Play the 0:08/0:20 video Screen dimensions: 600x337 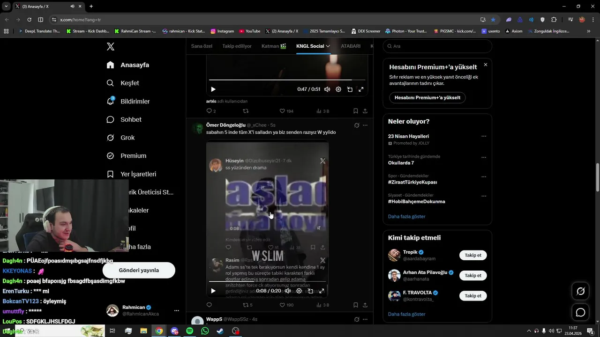213,291
